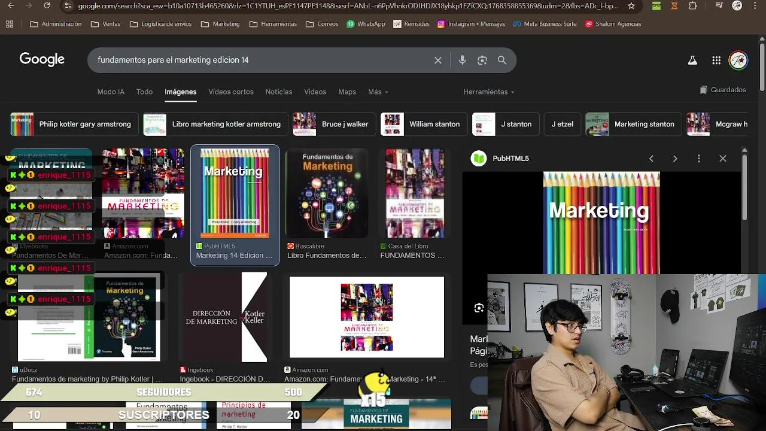This screenshot has width=766, height=431.
Task: Go forward with browser forward arrow
Action: point(28,6)
